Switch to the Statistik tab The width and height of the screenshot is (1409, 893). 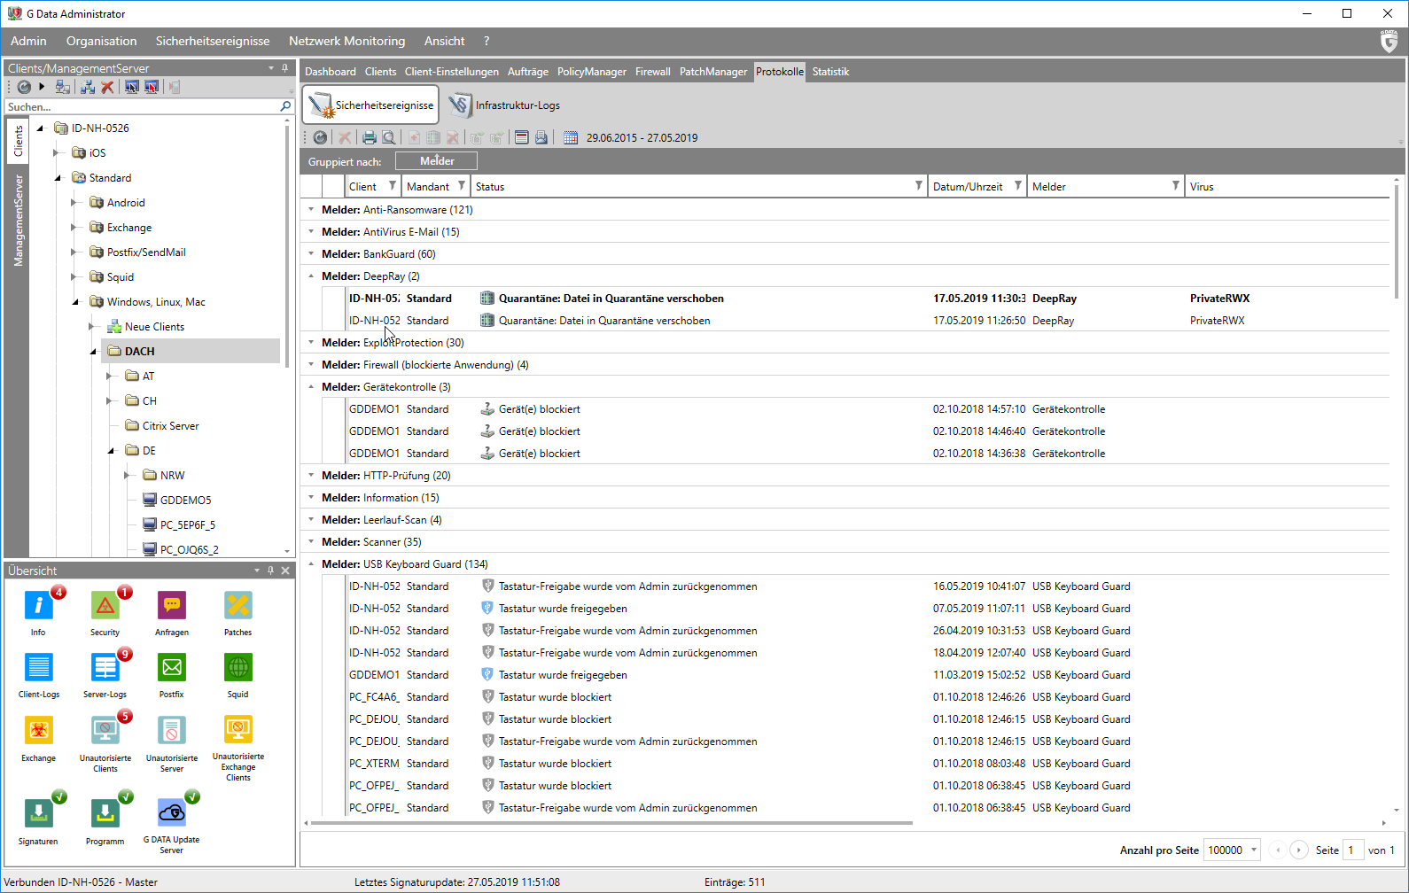tap(830, 72)
